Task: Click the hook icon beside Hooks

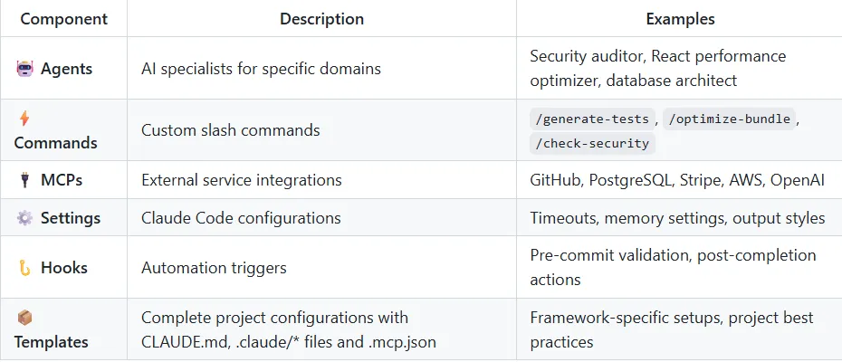Action: 24,268
